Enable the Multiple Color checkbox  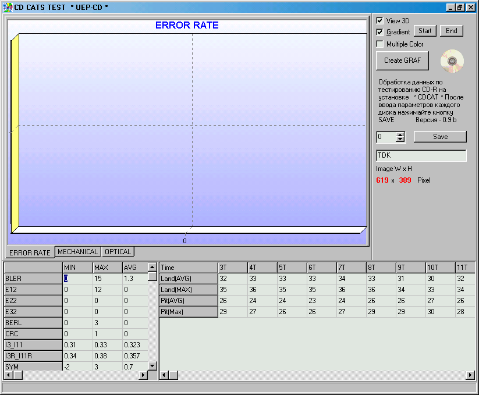pos(379,44)
